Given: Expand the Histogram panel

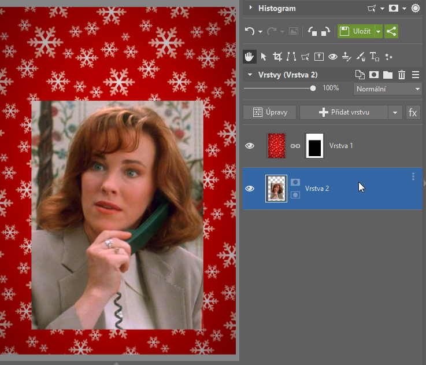Looking at the screenshot, I should (x=250, y=8).
